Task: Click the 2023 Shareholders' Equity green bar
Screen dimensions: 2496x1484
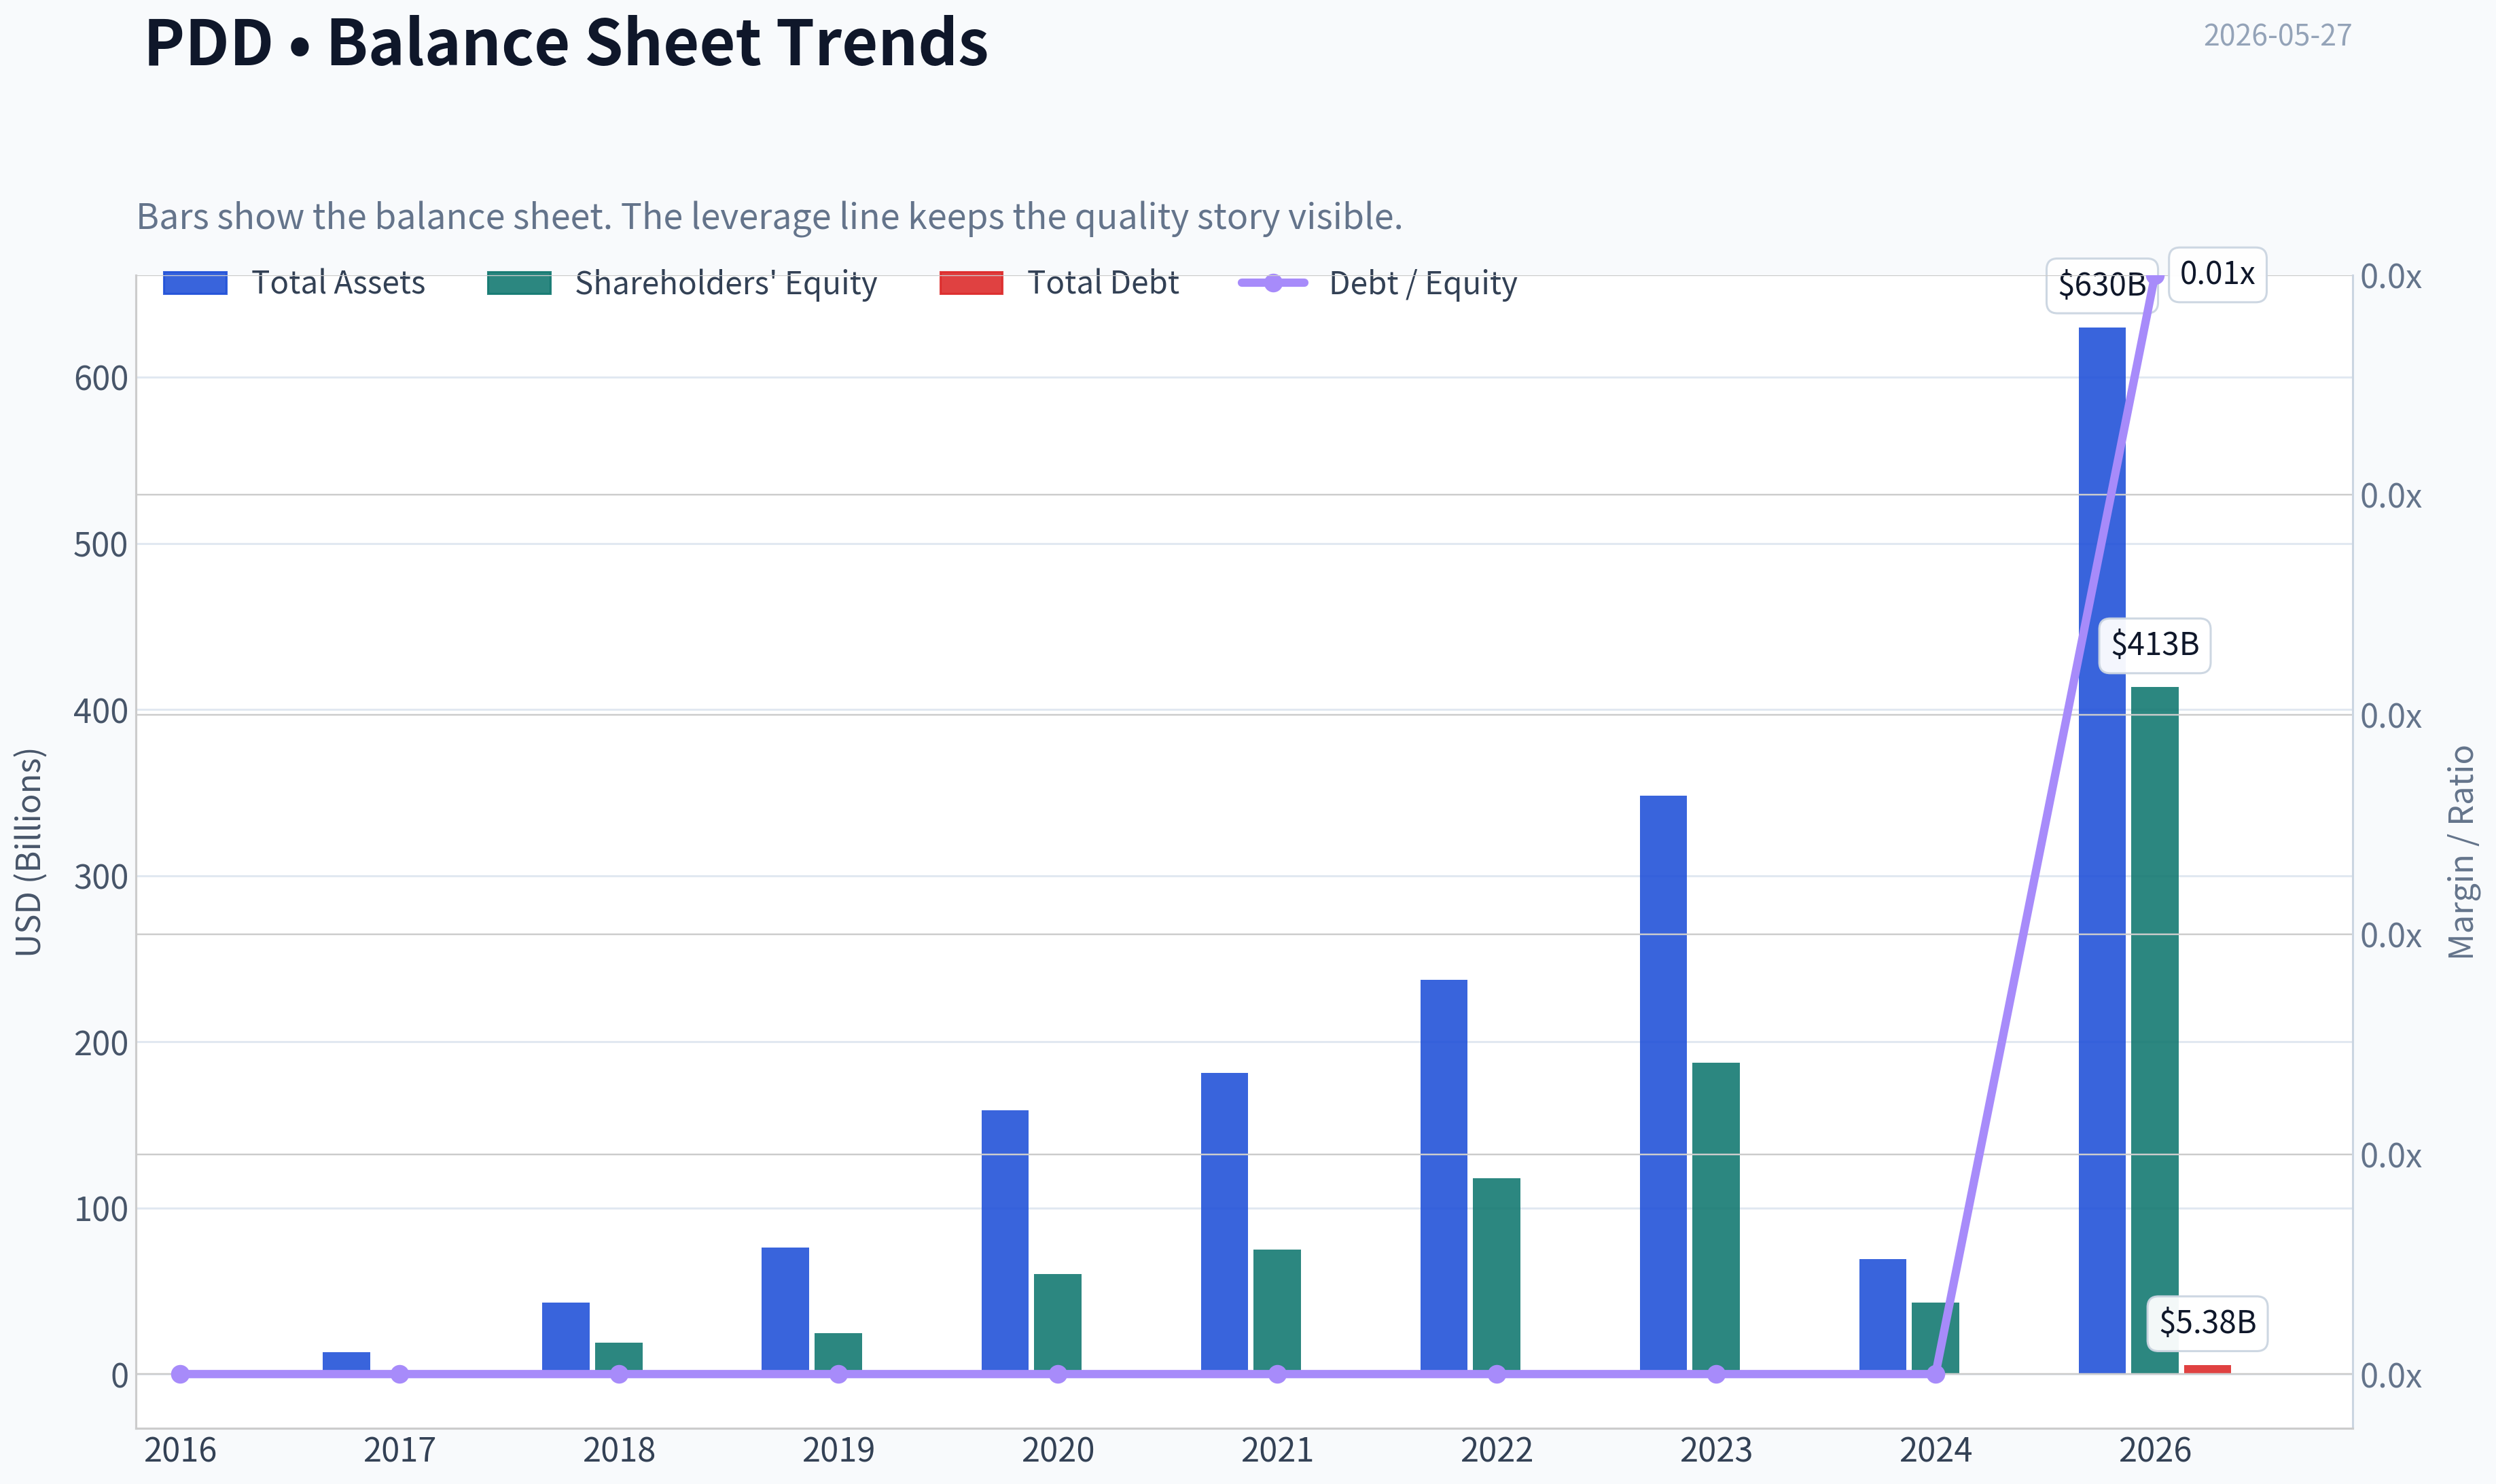Action: 1715,1218
